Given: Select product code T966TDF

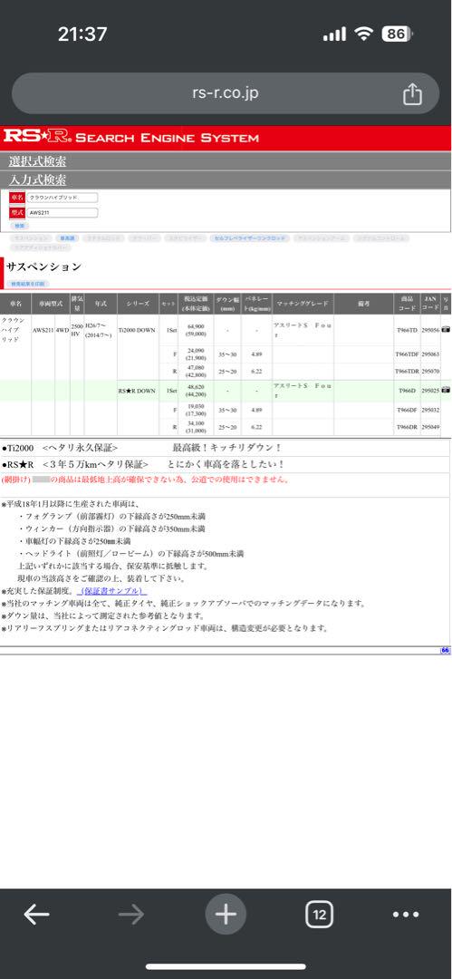Looking at the screenshot, I should (x=407, y=354).
